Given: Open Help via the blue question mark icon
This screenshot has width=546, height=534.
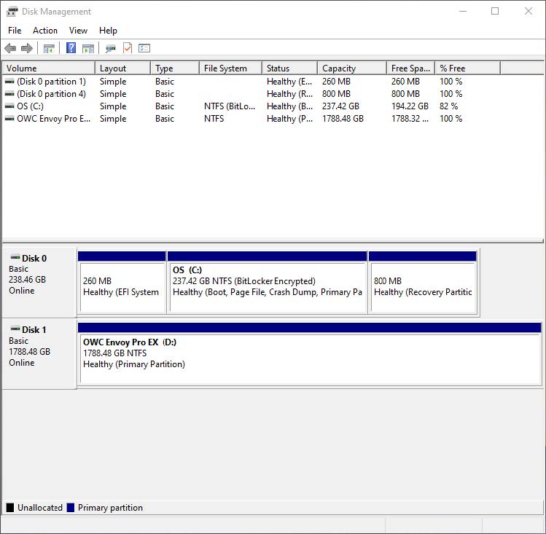Looking at the screenshot, I should [x=71, y=48].
